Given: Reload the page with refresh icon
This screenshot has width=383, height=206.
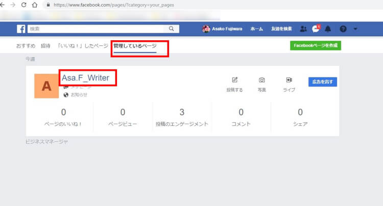Looking at the screenshot, I should (23, 5).
